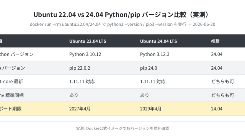Click the row label 'バージョン' next to Python
Image resolution: width=245 pixels, height=138 pixels.
pyautogui.click(x=22, y=54)
